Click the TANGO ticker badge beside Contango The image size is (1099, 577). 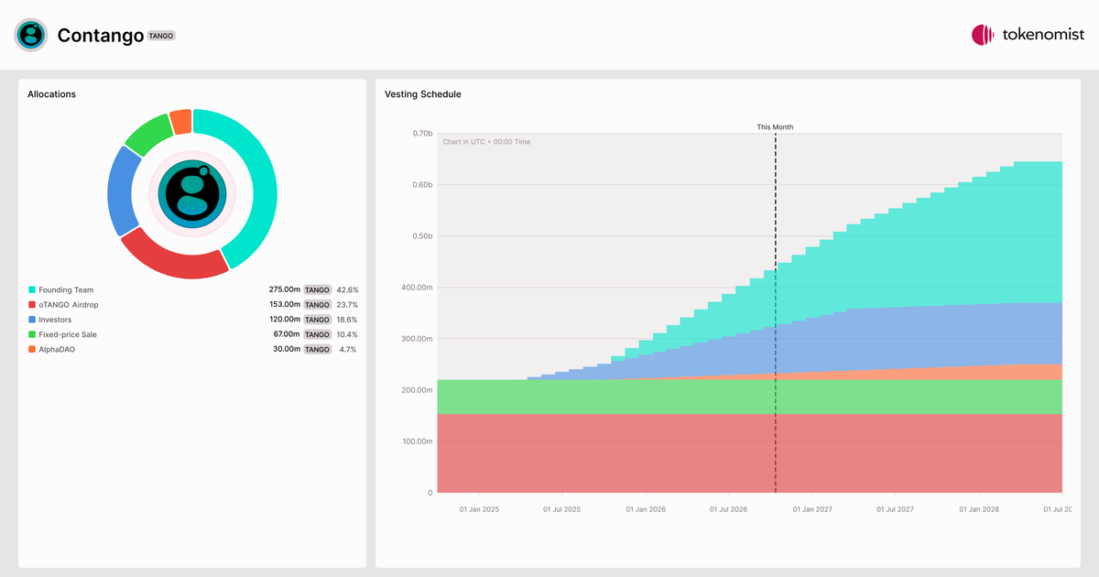click(161, 36)
